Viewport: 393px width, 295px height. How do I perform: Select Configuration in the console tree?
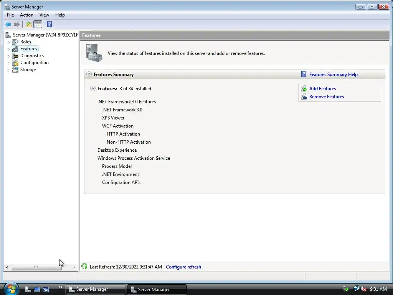point(34,63)
